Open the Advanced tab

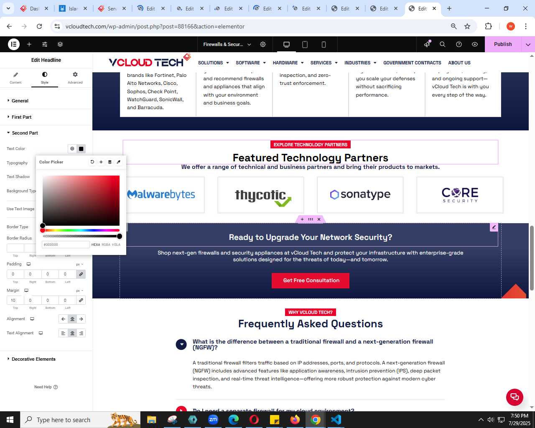(x=75, y=78)
